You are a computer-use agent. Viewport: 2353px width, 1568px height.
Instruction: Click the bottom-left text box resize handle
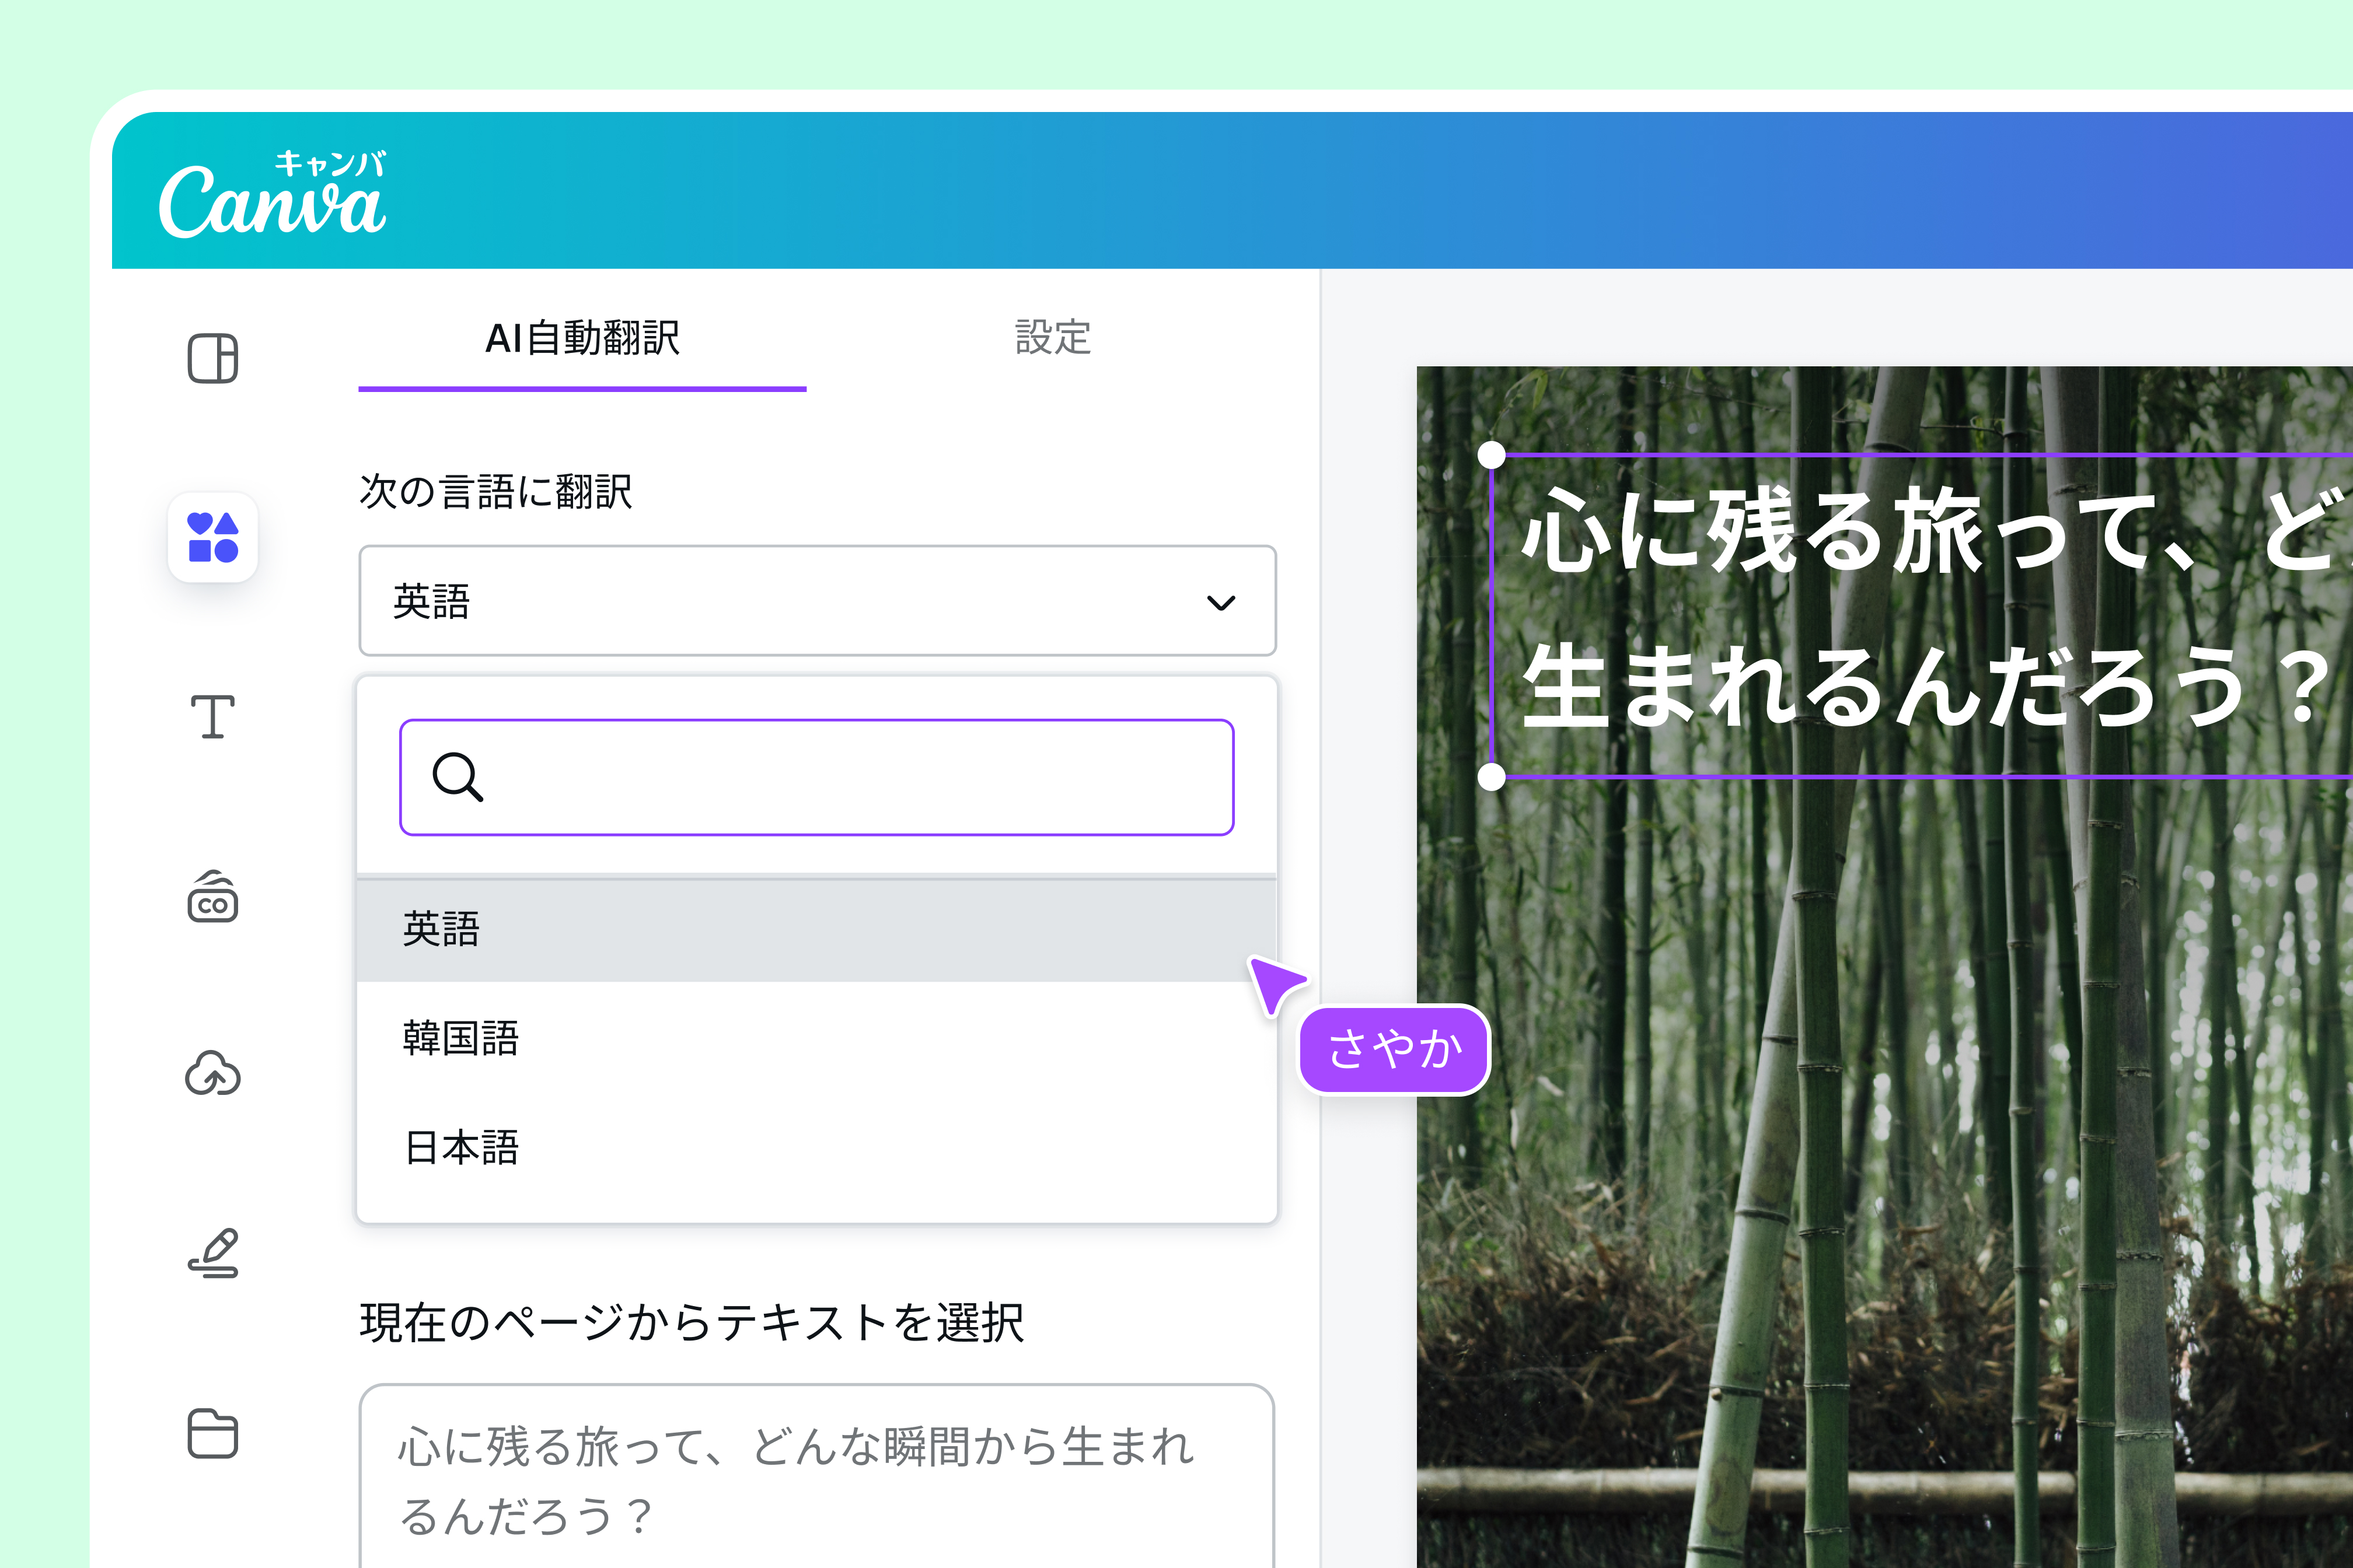(1492, 777)
